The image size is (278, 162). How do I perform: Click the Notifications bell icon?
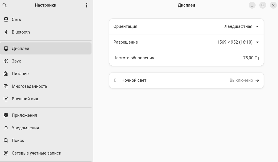tap(6, 128)
